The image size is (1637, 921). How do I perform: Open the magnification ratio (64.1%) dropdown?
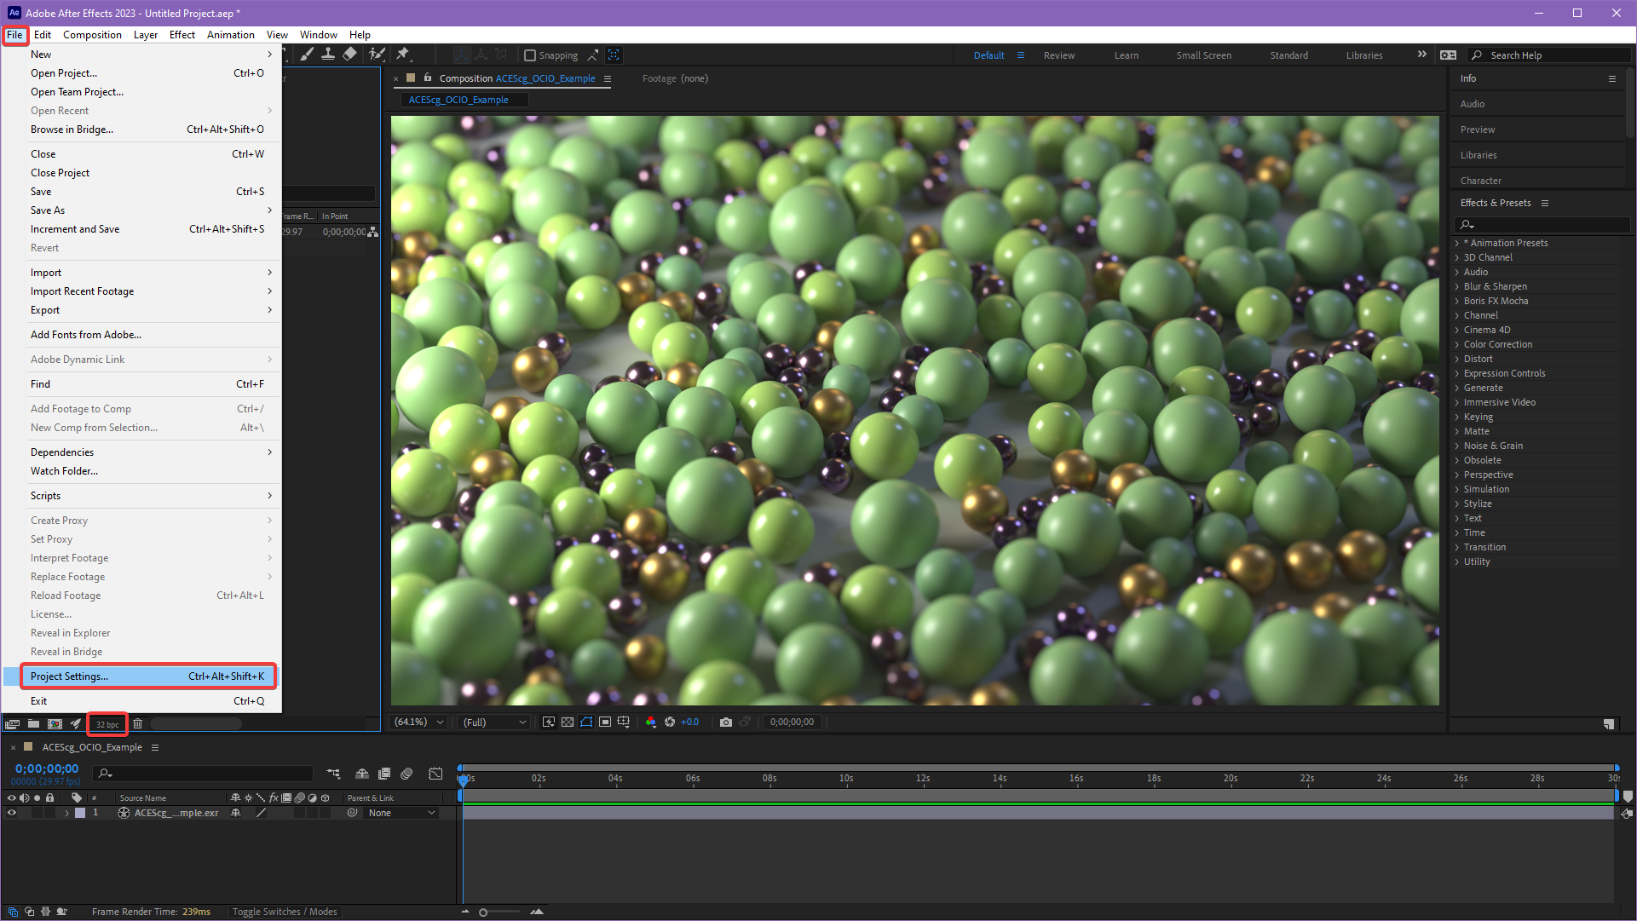point(418,722)
